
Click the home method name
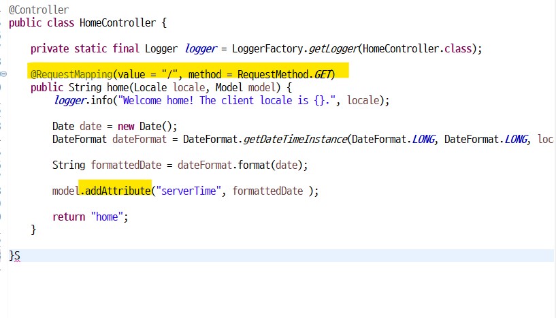coord(118,87)
